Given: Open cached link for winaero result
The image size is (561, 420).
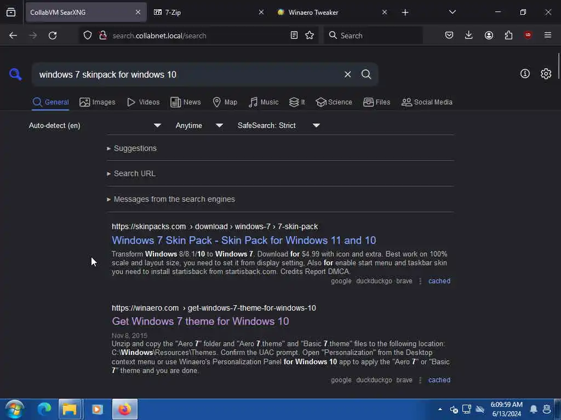Looking at the screenshot, I should click(x=439, y=380).
